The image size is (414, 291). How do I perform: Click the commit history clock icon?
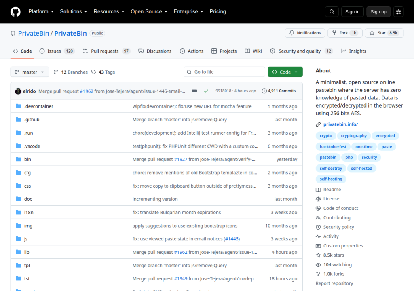click(x=264, y=91)
